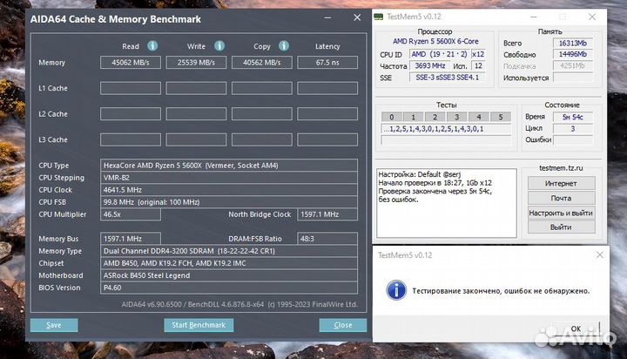Click the North Bridge Clock value 1597.1 MHz
Image resolution: width=627 pixels, height=359 pixels.
[327, 214]
